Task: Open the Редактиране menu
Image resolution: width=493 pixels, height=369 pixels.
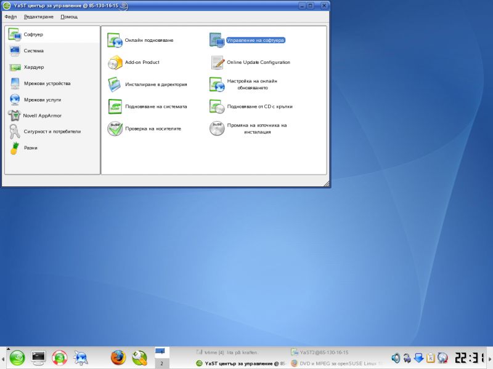Action: pos(39,17)
